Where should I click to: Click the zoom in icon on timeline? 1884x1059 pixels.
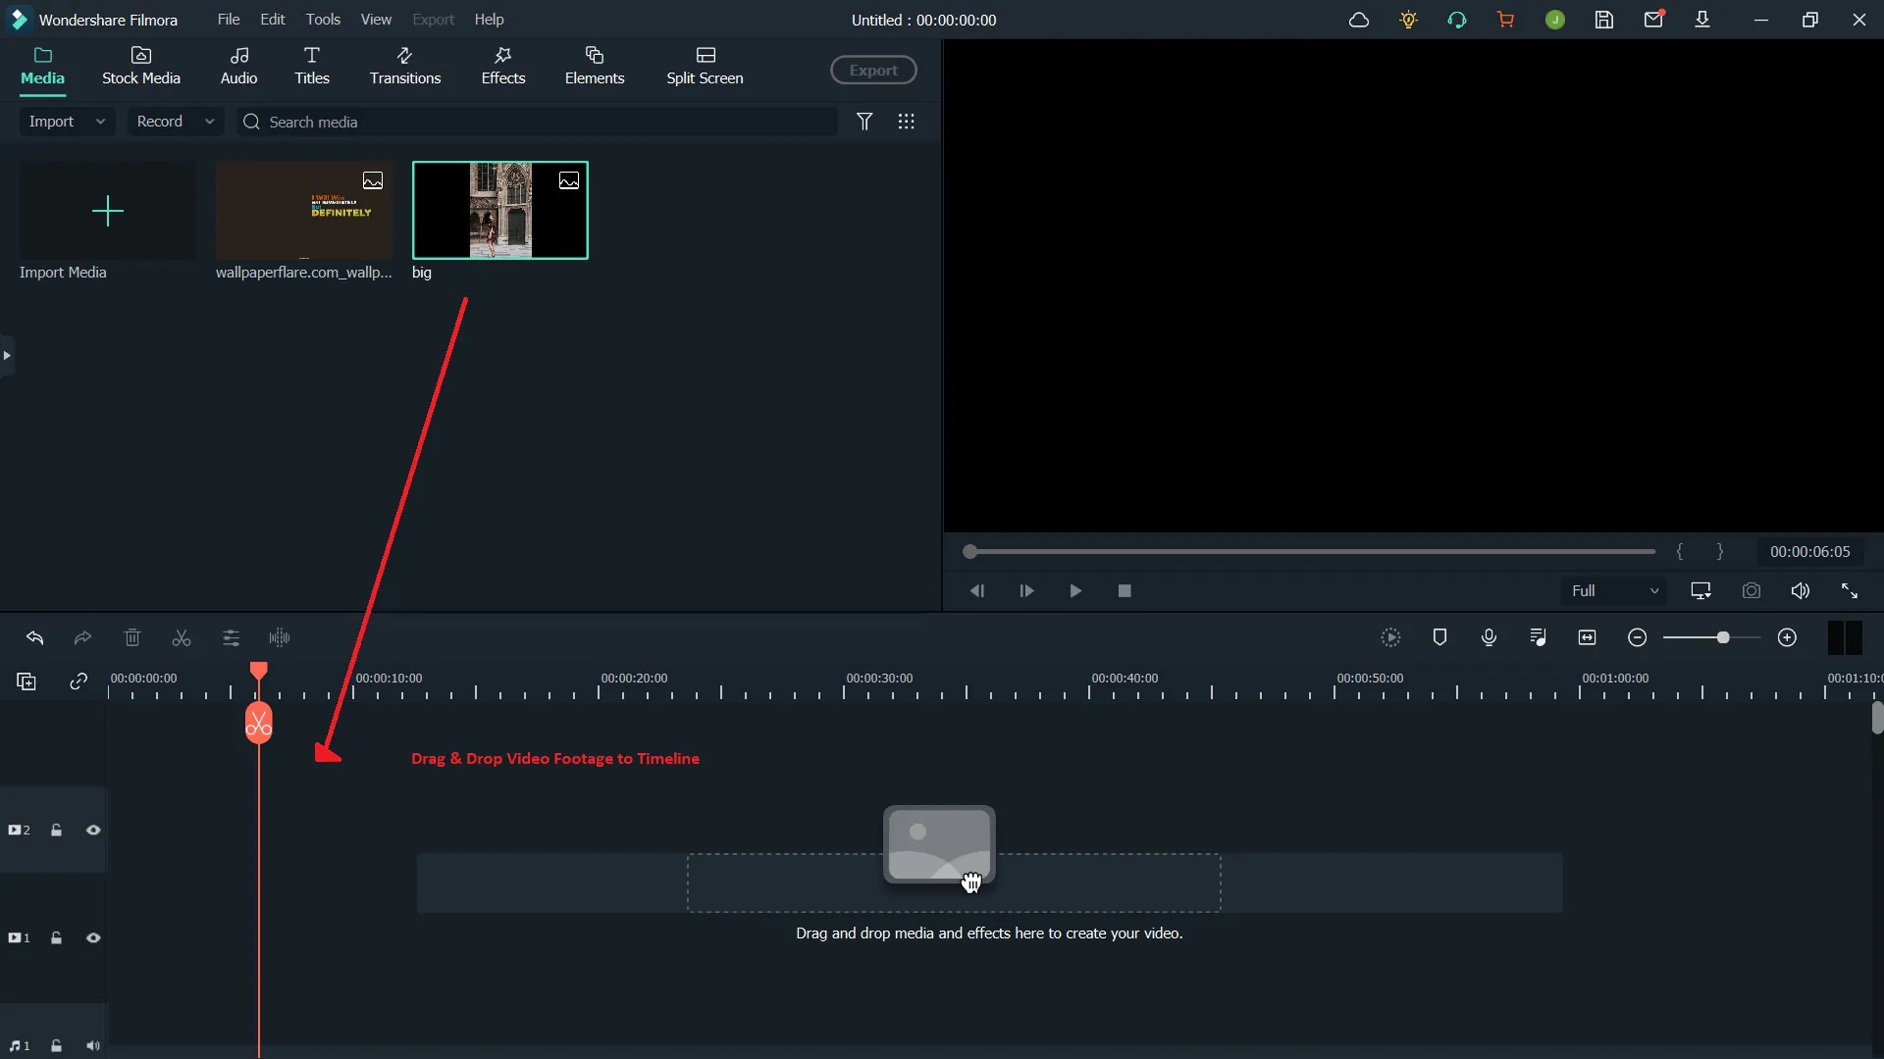[1787, 637]
